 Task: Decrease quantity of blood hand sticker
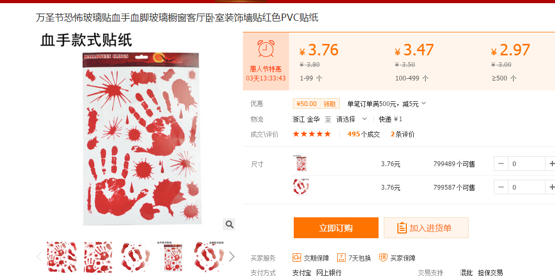point(501,164)
